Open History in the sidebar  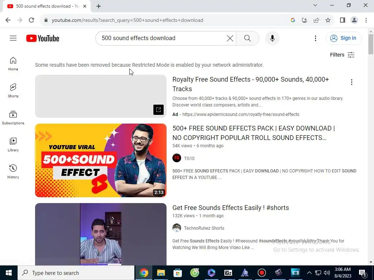tap(13, 171)
